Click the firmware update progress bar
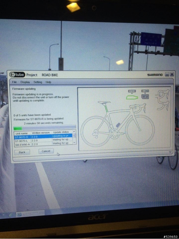The image size is (179, 239). pos(44,128)
